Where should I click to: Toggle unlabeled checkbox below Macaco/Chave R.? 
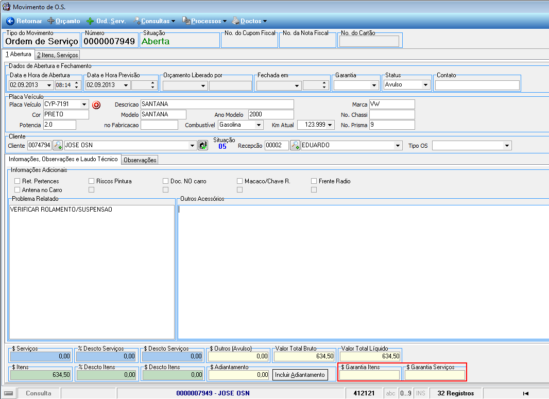240,189
